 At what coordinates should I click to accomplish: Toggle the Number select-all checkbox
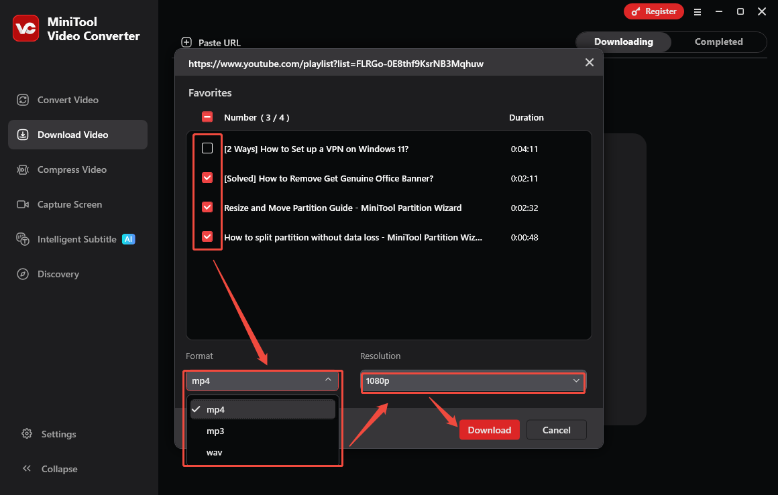pyautogui.click(x=207, y=116)
